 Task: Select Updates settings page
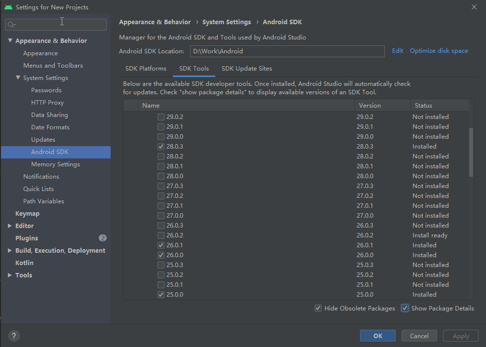click(x=43, y=140)
